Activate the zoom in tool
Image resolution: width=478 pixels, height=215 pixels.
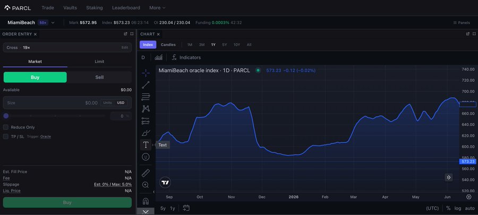click(x=146, y=185)
